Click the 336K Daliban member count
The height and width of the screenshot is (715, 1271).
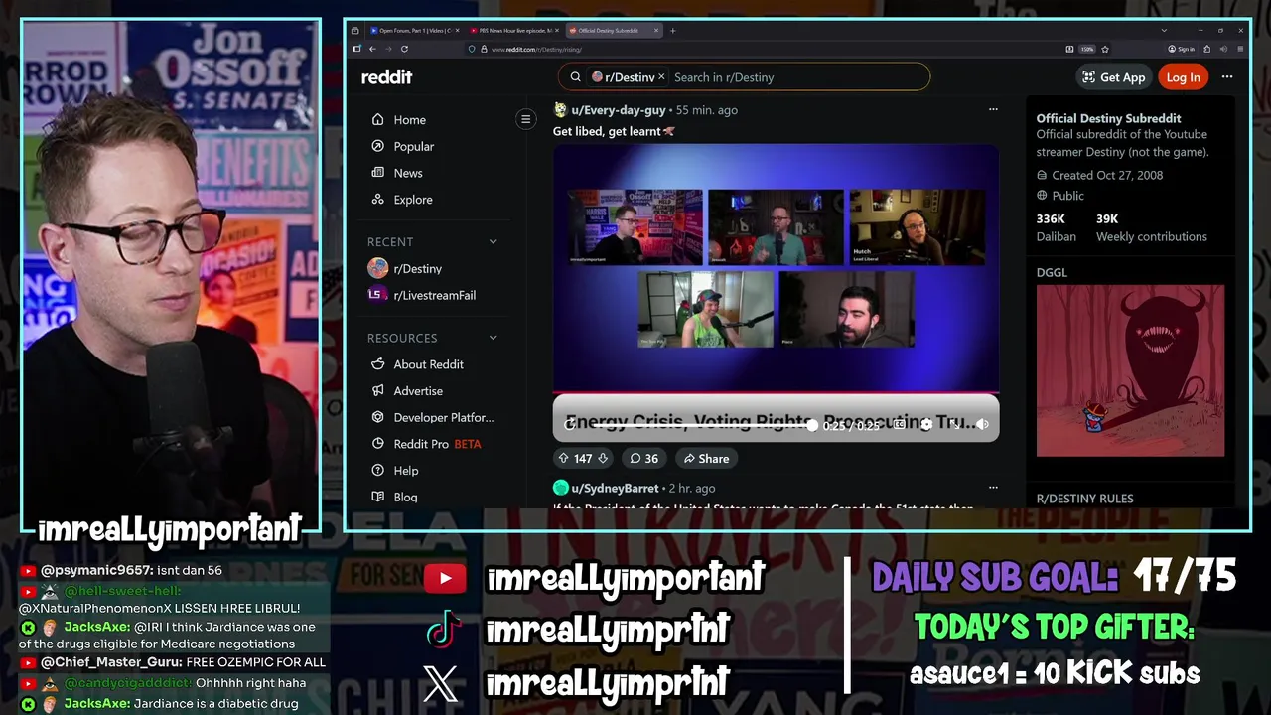pyautogui.click(x=1057, y=227)
